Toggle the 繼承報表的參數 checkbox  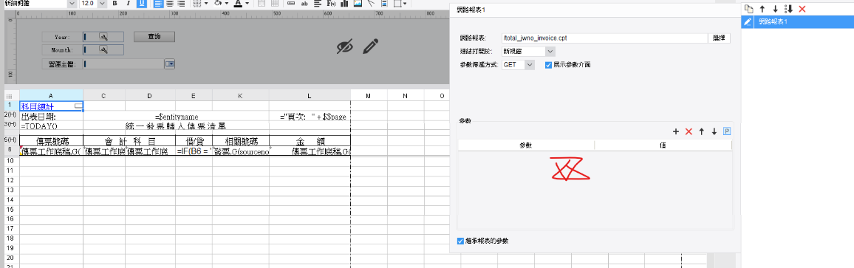(461, 240)
